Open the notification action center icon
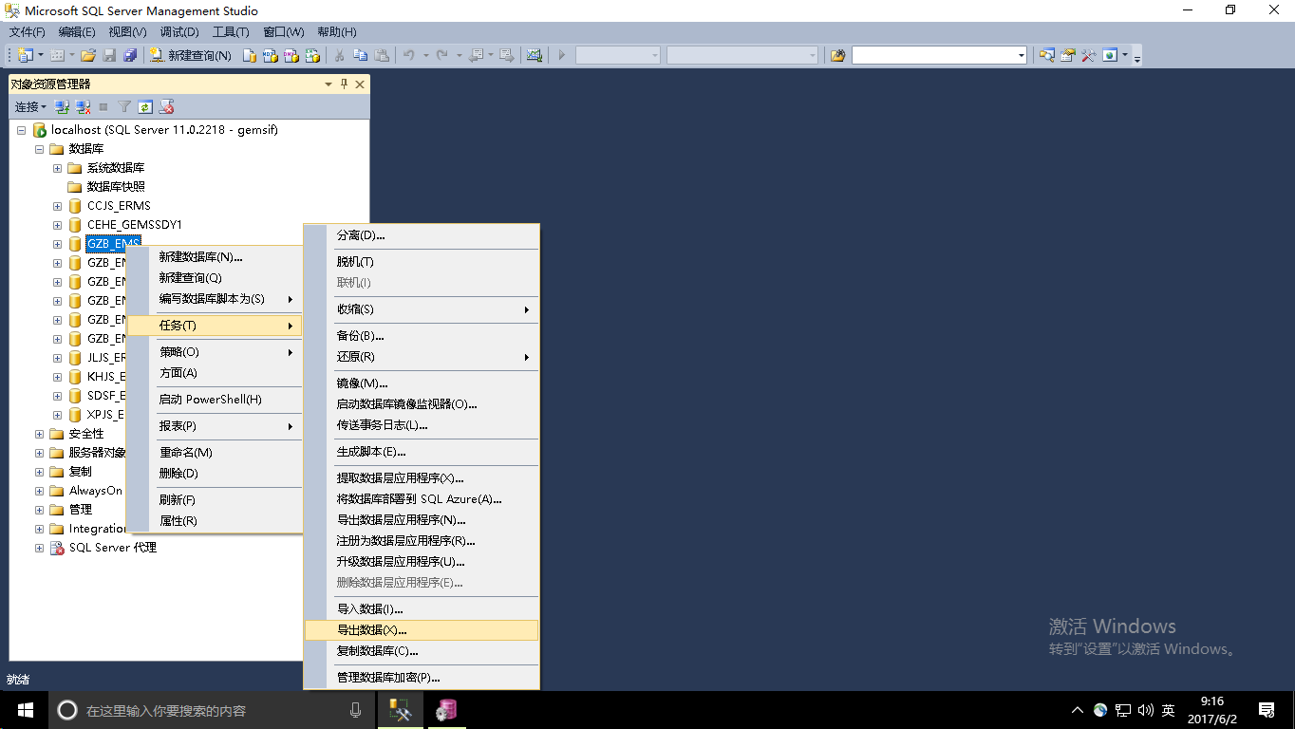Screen dimensions: 1295x729 (1267, 710)
